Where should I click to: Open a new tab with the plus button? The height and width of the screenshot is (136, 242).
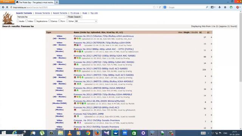(x=57, y=2)
